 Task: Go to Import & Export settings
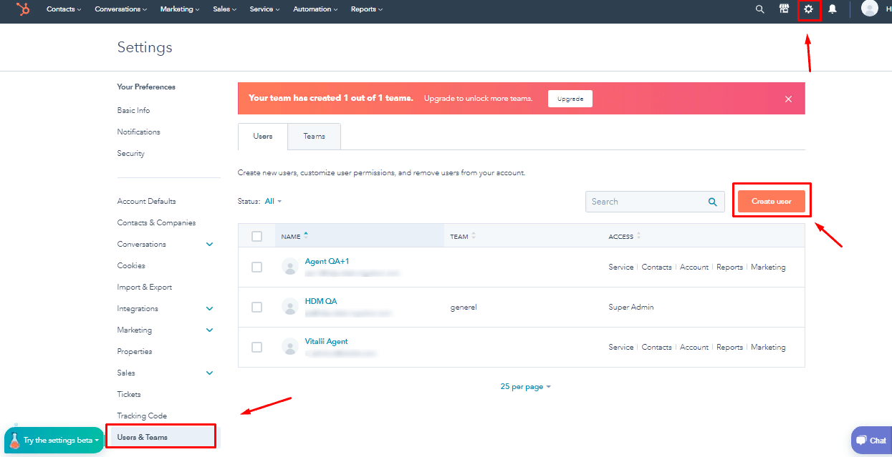click(x=144, y=288)
